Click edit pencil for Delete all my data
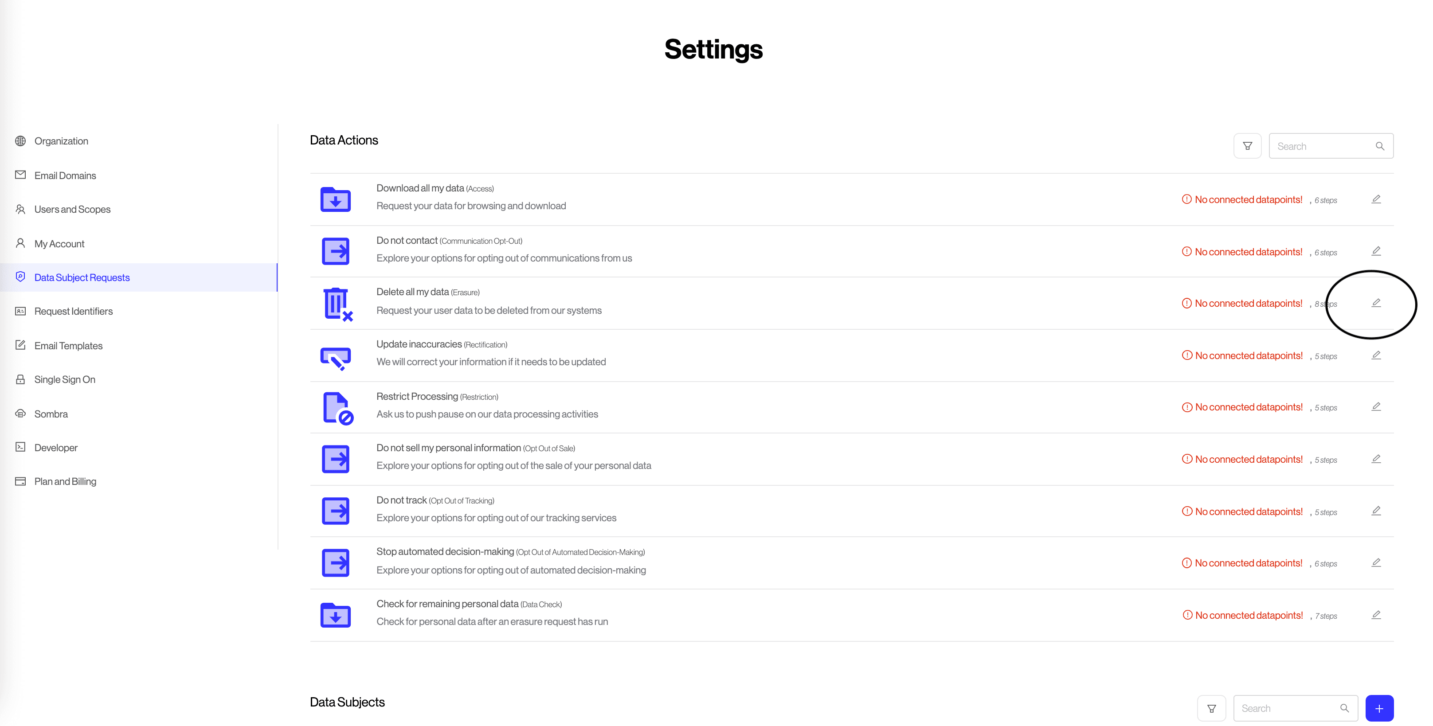The image size is (1433, 726). point(1376,303)
